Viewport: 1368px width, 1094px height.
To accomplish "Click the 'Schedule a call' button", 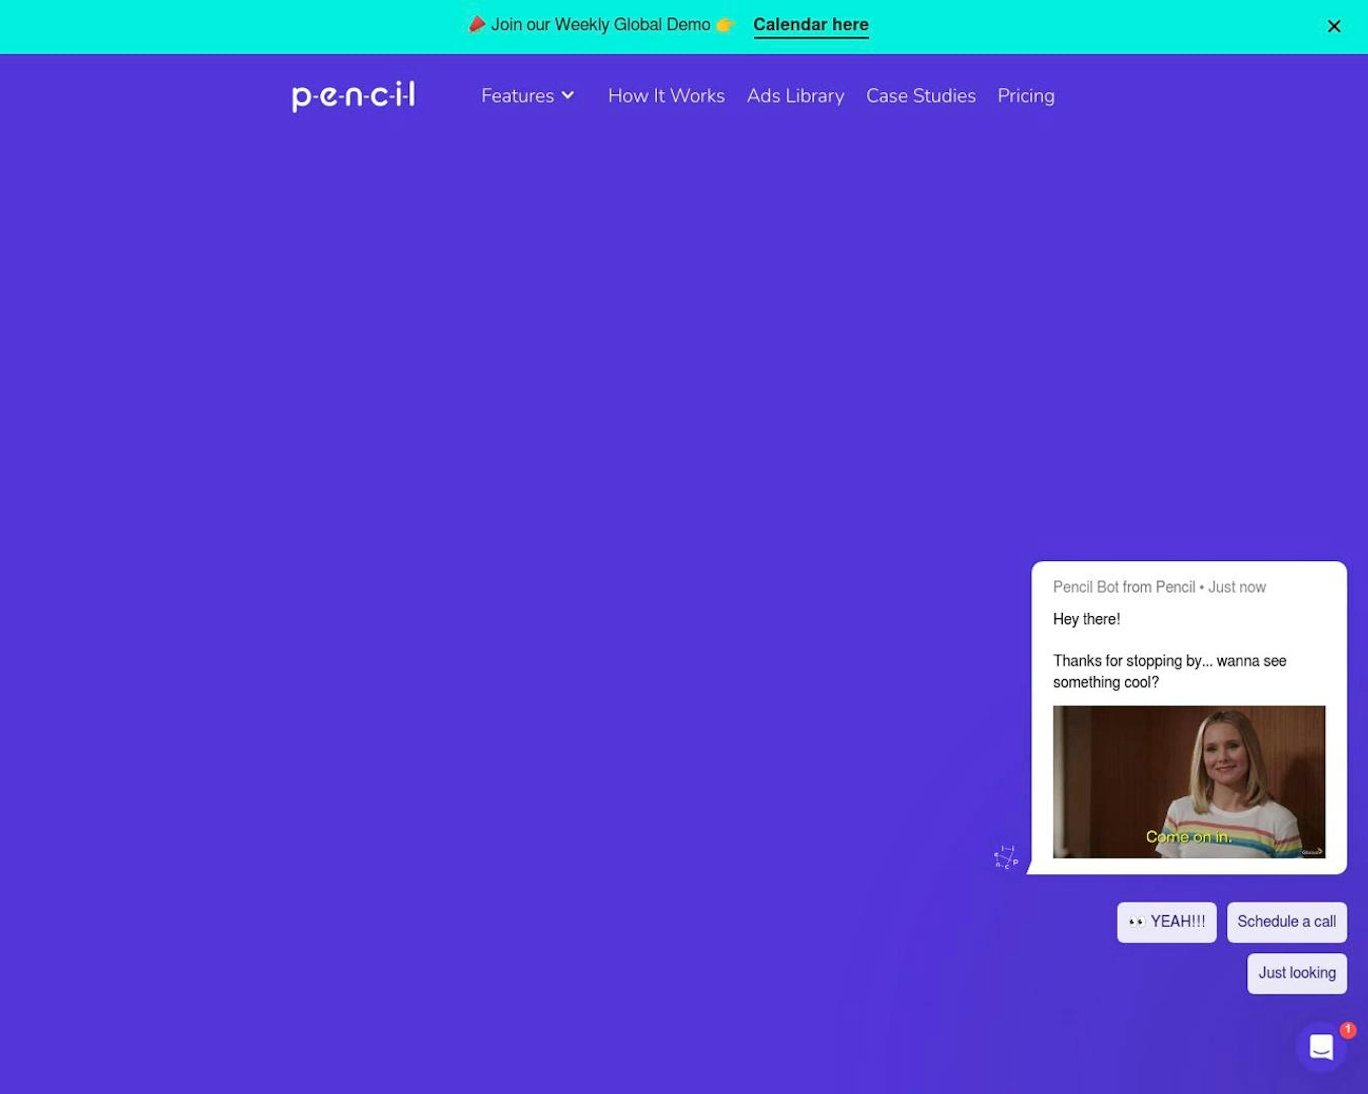I will pyautogui.click(x=1287, y=921).
